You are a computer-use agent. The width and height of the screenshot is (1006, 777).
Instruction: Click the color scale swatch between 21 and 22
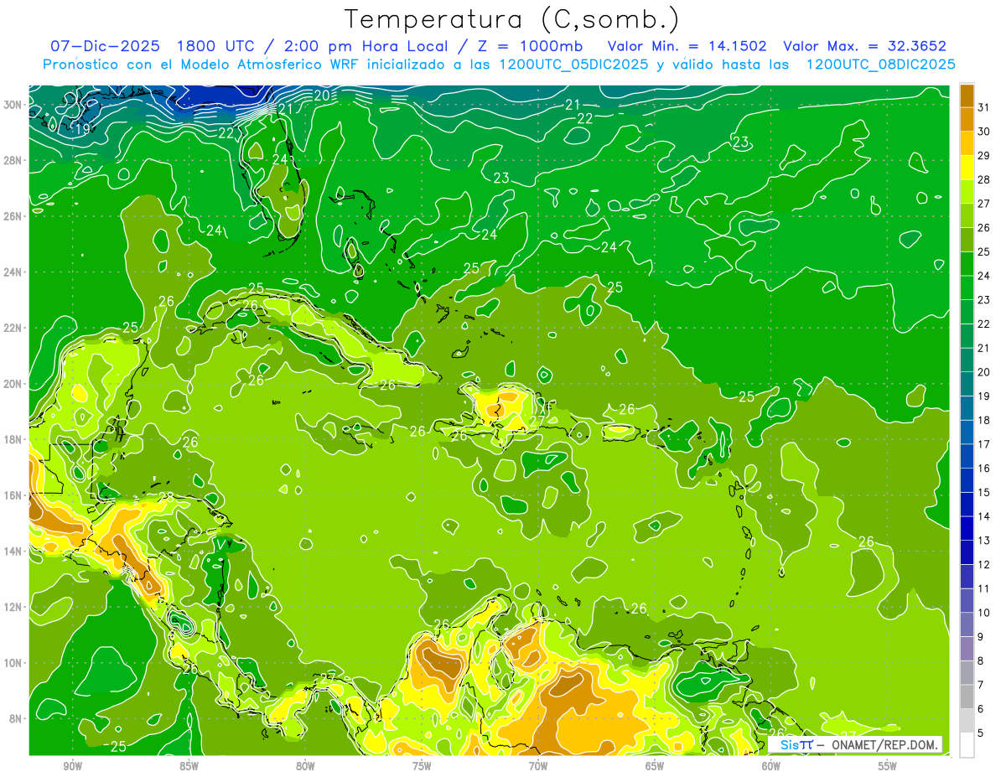coord(967,336)
